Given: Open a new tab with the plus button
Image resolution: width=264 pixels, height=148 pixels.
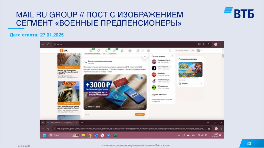Looking at the screenshot, I should click(x=82, y=122).
